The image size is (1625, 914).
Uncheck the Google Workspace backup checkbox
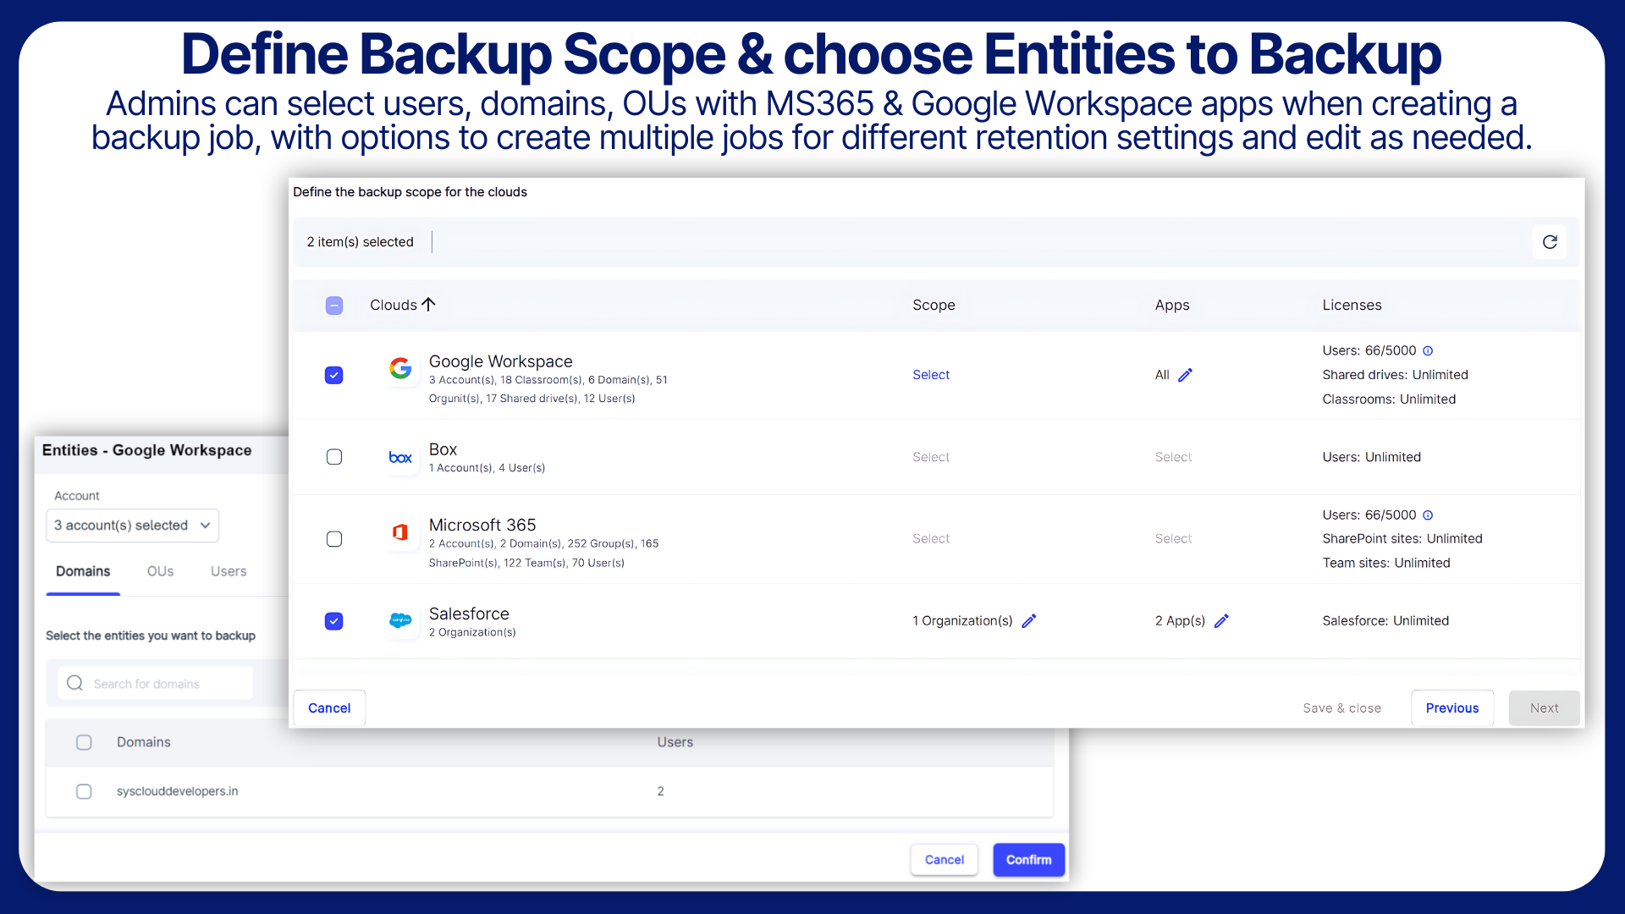tap(334, 375)
